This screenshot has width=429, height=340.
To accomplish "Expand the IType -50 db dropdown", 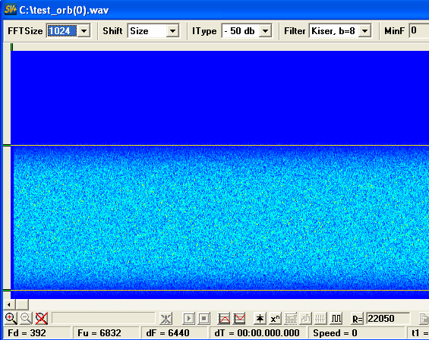I will point(265,30).
